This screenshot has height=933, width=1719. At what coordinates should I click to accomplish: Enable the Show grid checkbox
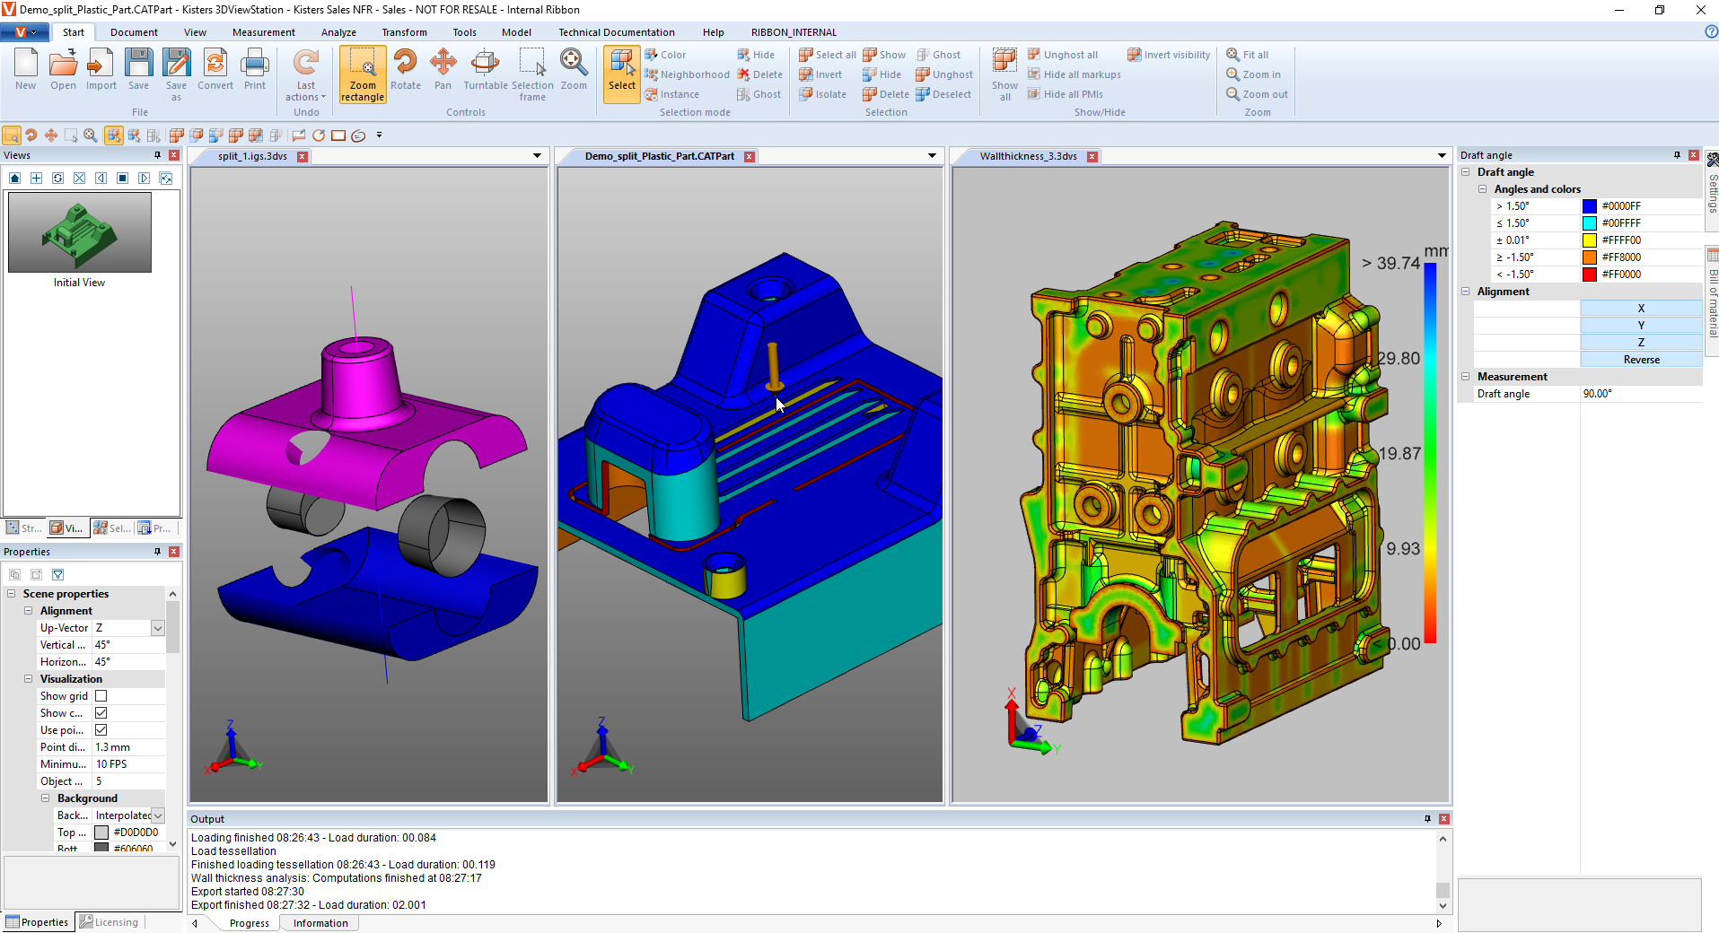pyautogui.click(x=101, y=696)
